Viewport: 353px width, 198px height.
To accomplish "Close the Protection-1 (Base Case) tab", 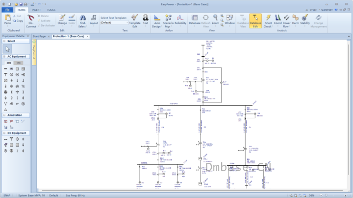I will [x=87, y=36].
